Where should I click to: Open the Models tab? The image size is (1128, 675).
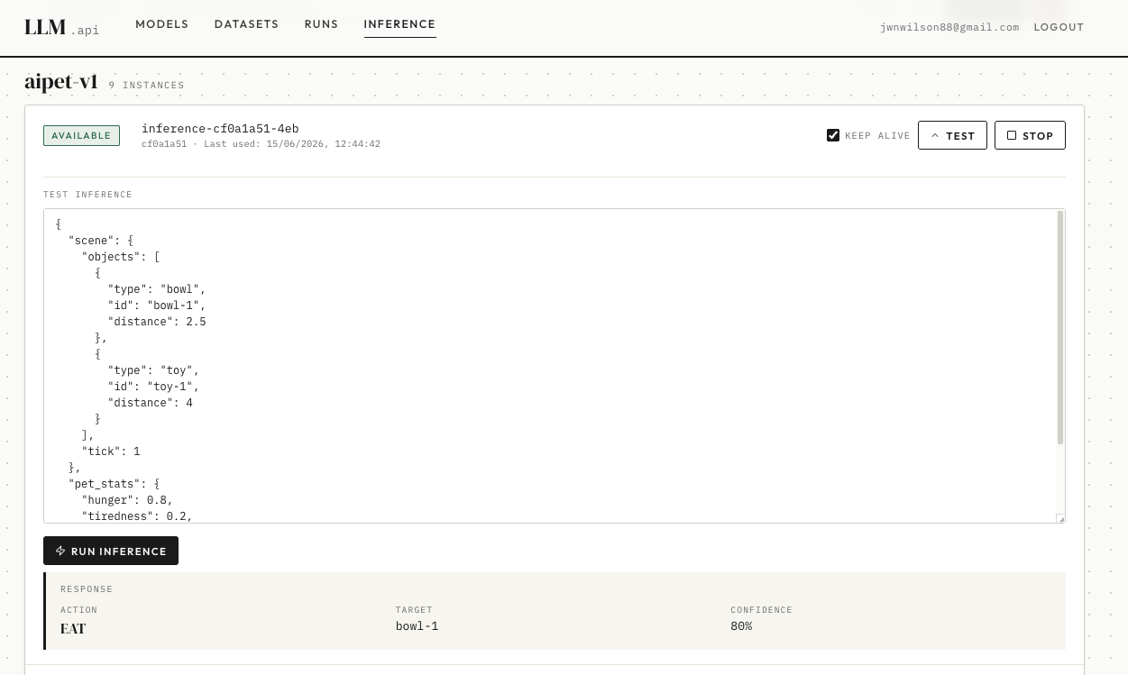[162, 24]
